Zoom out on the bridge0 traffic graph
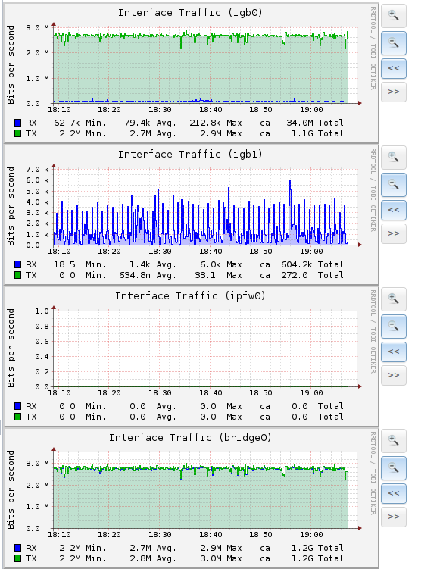 click(394, 467)
